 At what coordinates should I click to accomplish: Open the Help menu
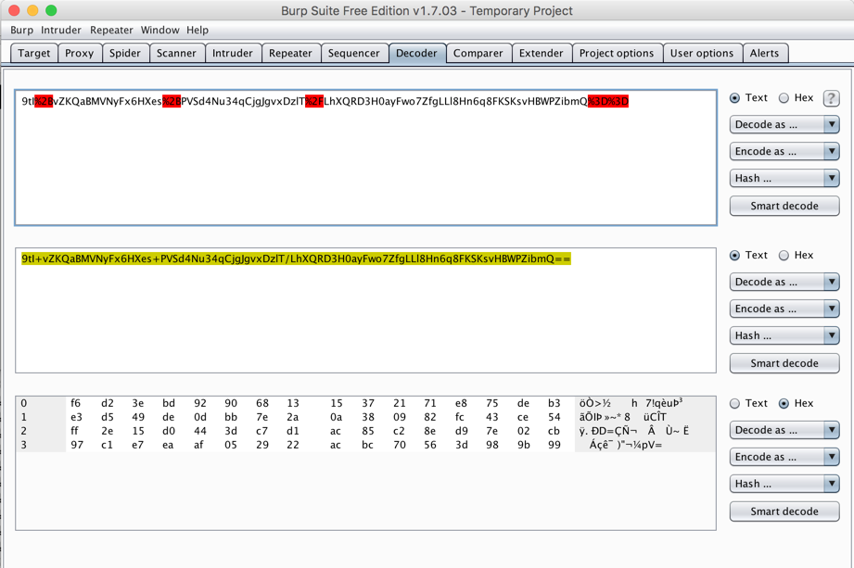[198, 30]
